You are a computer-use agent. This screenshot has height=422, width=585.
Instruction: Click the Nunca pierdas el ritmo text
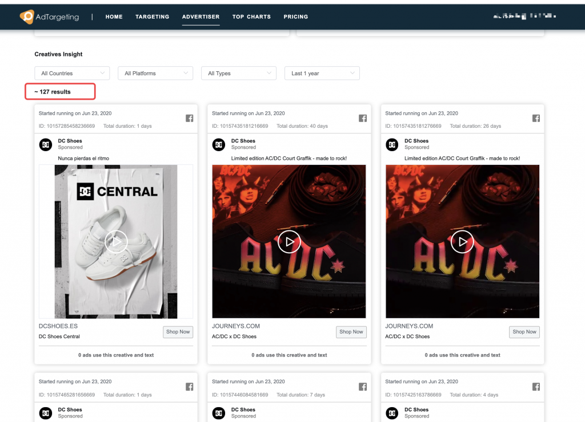(x=83, y=159)
